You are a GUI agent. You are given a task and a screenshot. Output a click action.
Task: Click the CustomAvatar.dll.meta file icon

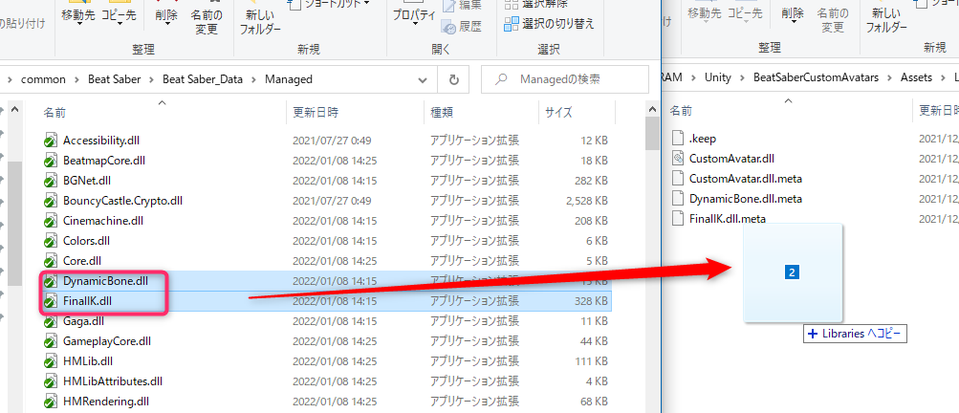[677, 178]
